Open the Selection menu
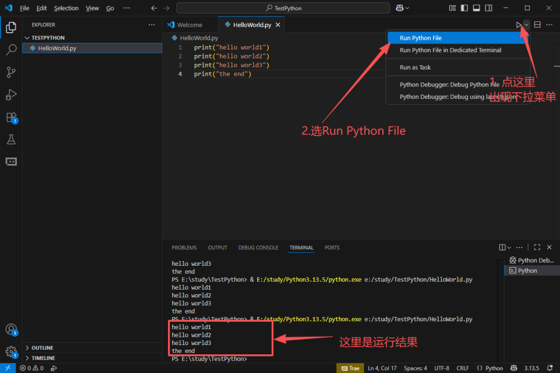This screenshot has height=373, width=560. pyautogui.click(x=66, y=8)
